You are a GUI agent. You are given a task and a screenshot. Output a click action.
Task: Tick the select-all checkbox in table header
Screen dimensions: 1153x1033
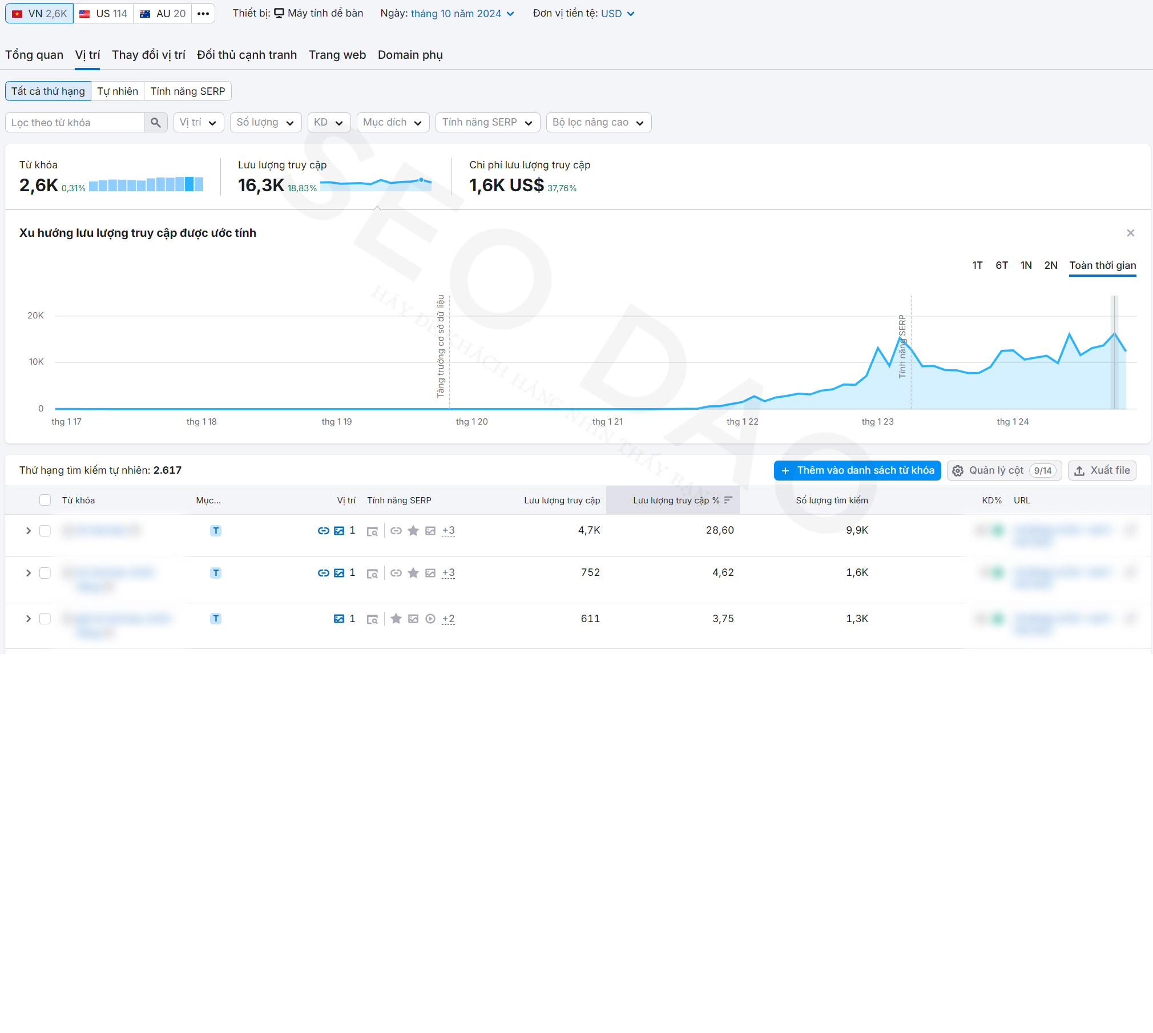point(45,500)
